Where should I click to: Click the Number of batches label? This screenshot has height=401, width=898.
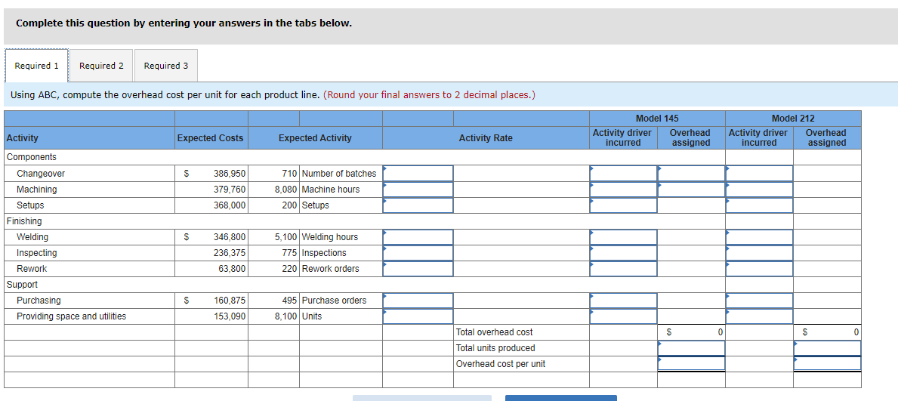click(339, 174)
